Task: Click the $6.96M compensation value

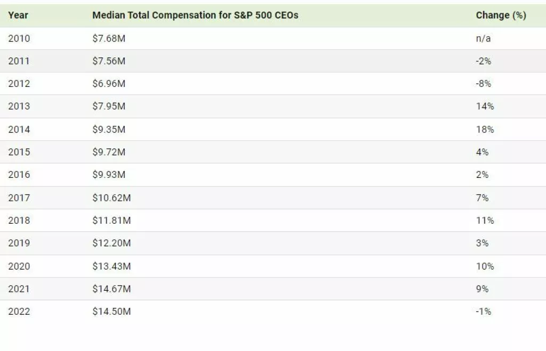Action: [x=109, y=84]
